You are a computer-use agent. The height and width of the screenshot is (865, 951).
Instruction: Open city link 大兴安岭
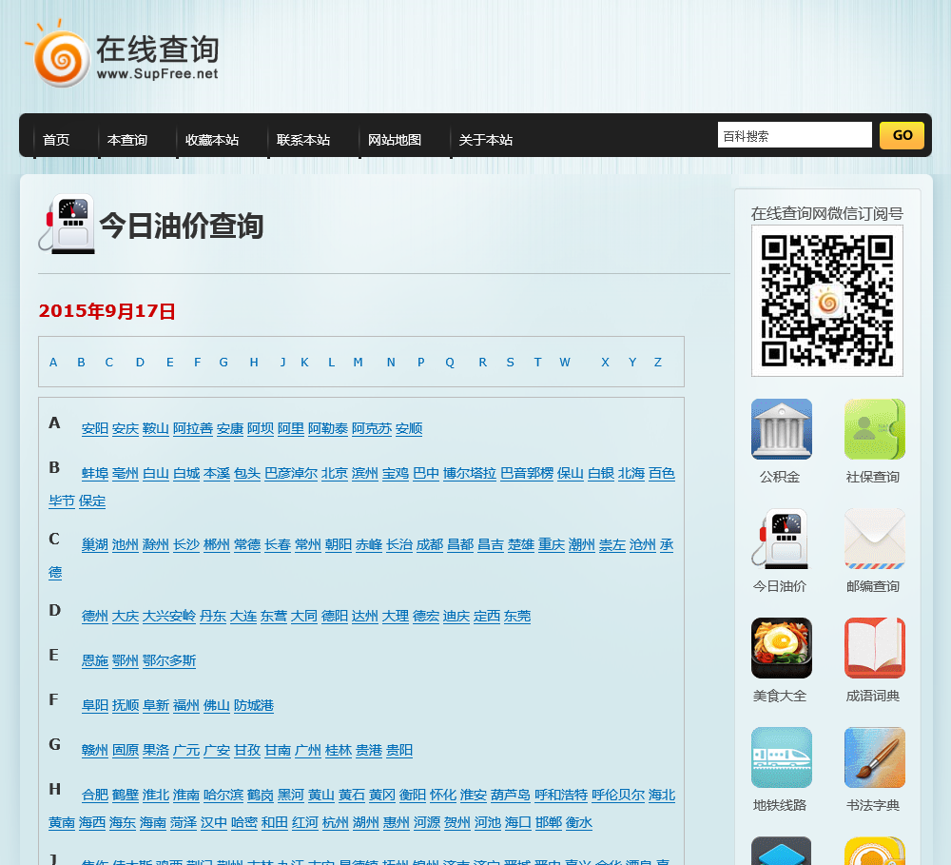(169, 617)
